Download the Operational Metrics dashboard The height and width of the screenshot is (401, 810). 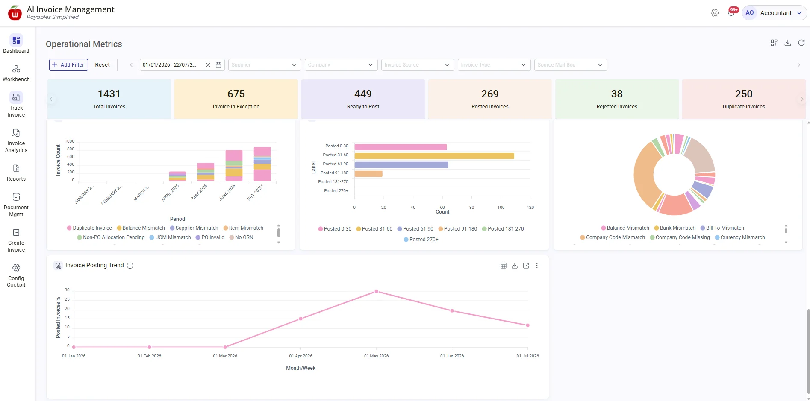click(x=788, y=43)
